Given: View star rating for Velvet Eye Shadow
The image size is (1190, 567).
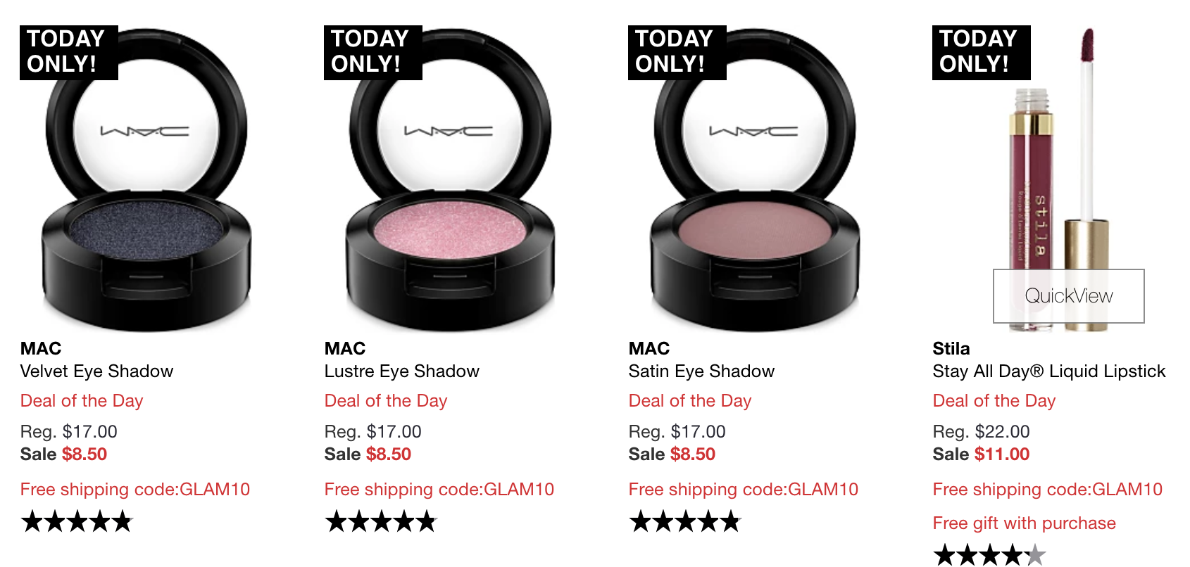Looking at the screenshot, I should 77,522.
